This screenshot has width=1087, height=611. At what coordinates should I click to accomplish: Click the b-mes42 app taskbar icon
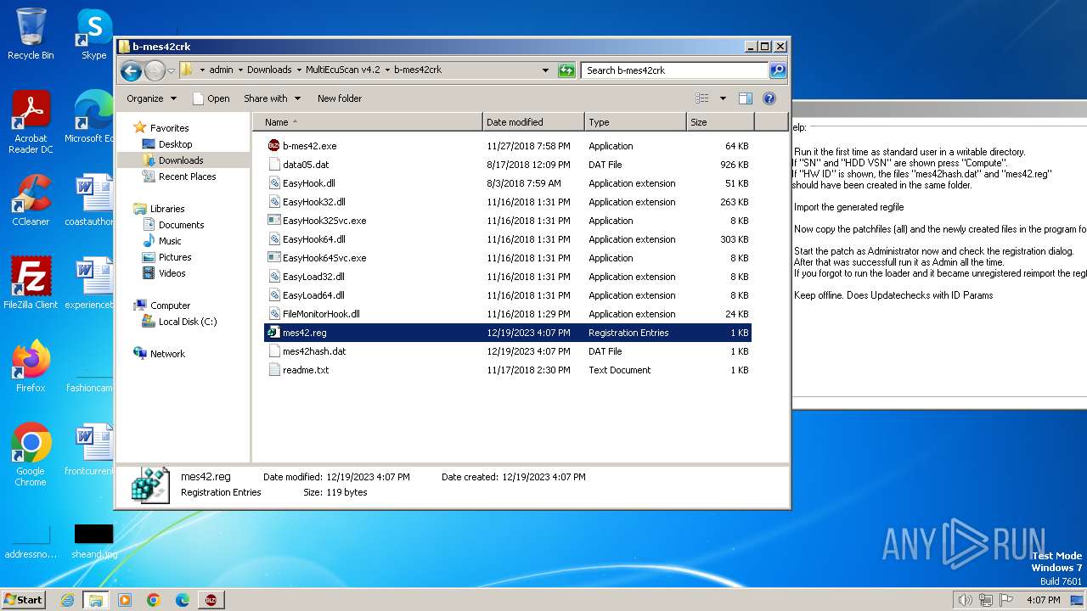pyautogui.click(x=210, y=600)
